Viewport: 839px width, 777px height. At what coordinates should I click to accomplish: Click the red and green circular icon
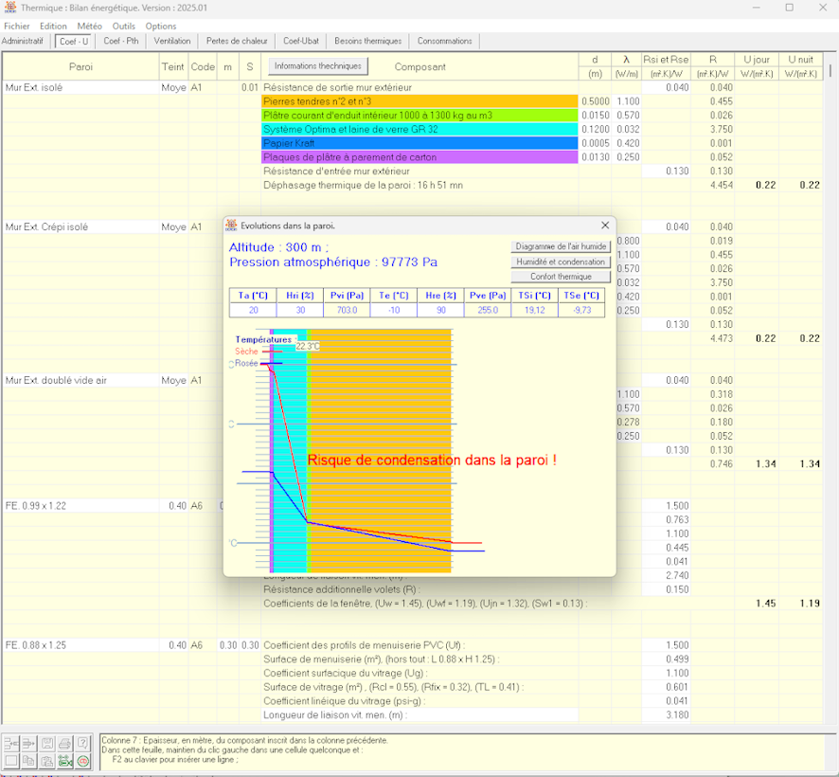(82, 761)
